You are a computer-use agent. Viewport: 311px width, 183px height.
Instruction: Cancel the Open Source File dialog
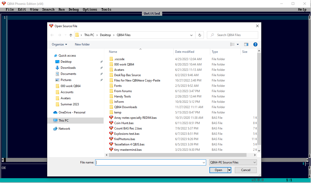[246, 170]
